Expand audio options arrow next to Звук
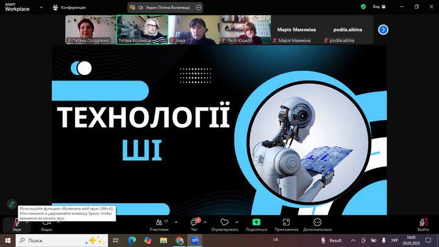 tap(27, 222)
